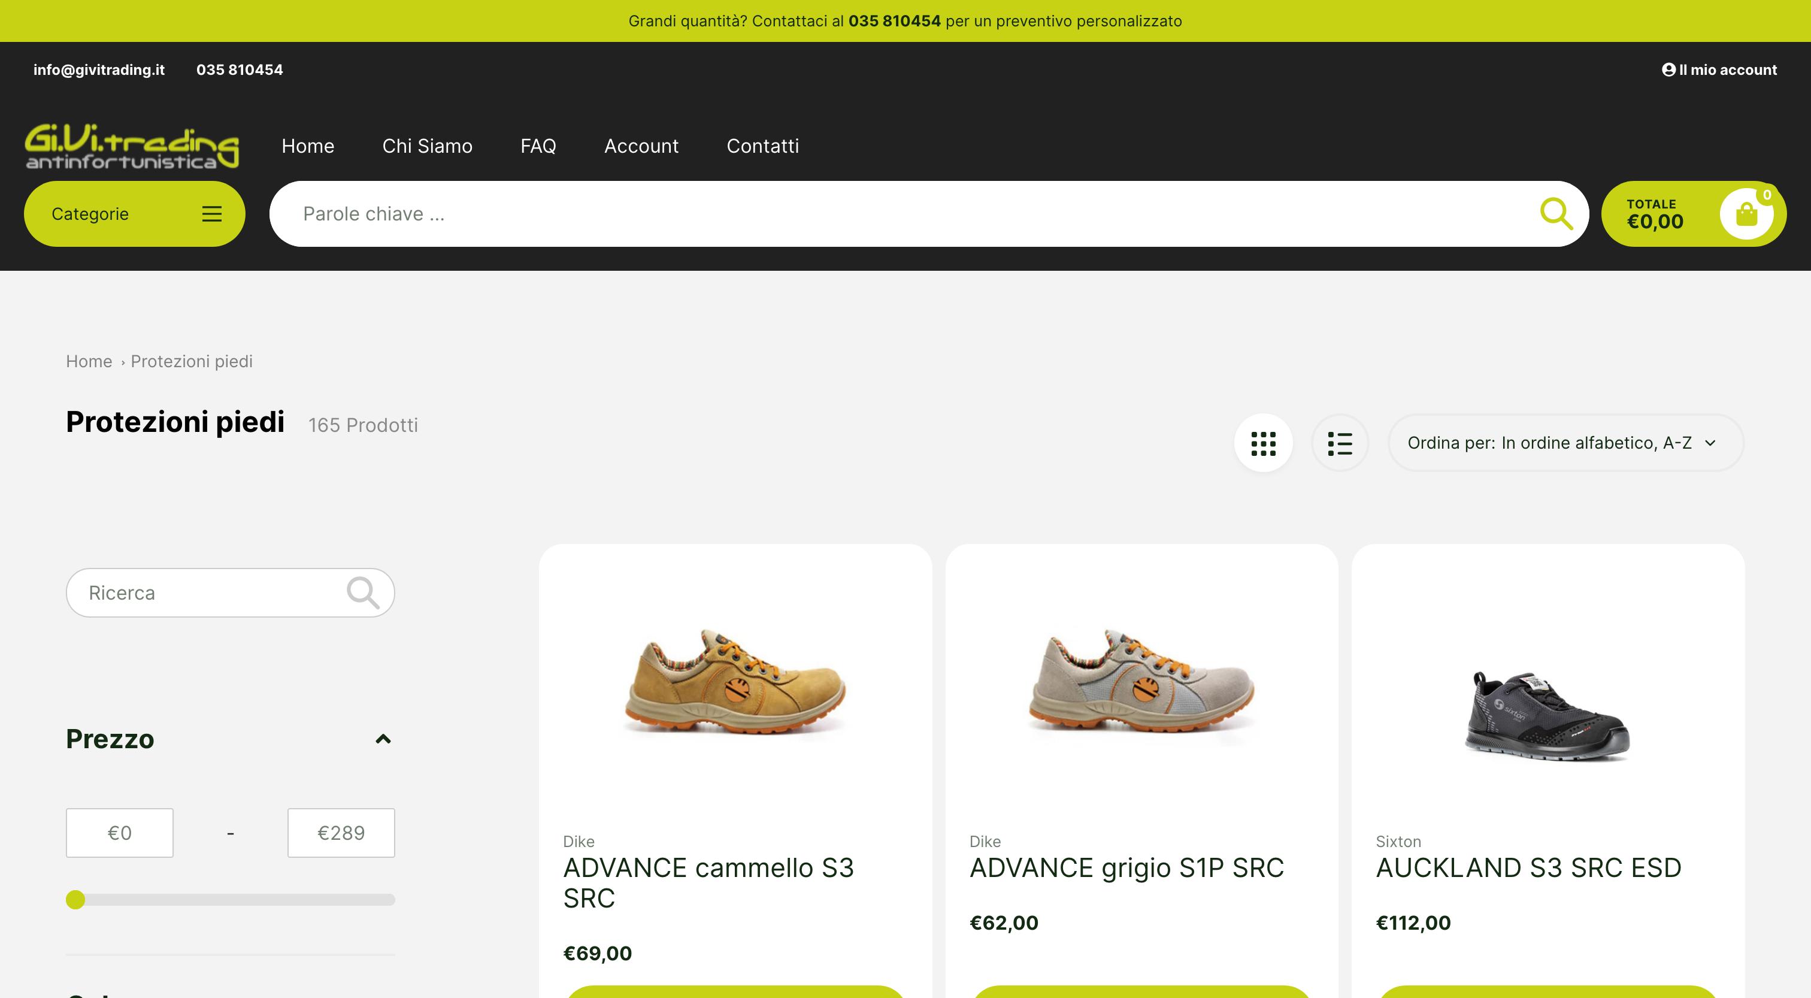Image resolution: width=1811 pixels, height=998 pixels.
Task: Open the Contatti menu item
Action: [x=762, y=146]
